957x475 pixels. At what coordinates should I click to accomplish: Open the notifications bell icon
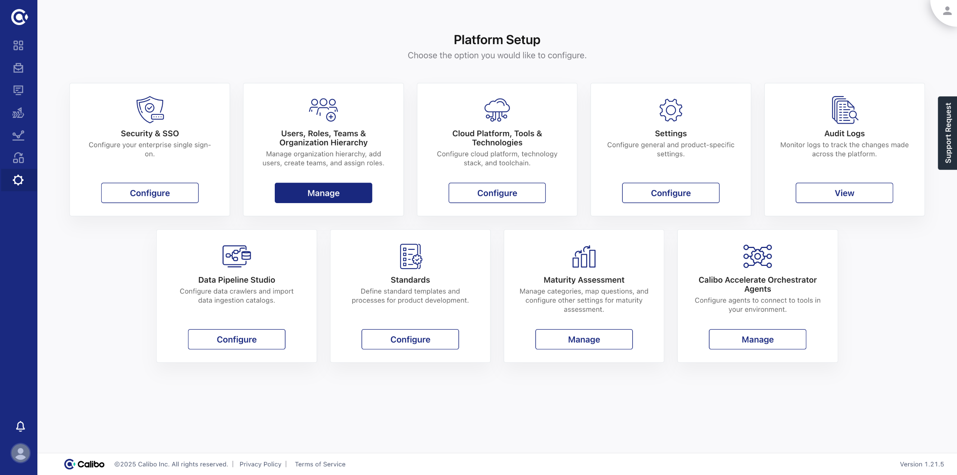pyautogui.click(x=21, y=426)
